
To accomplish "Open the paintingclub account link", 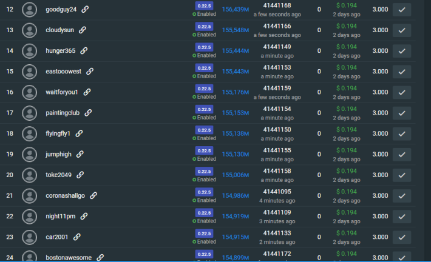I will point(63,113).
